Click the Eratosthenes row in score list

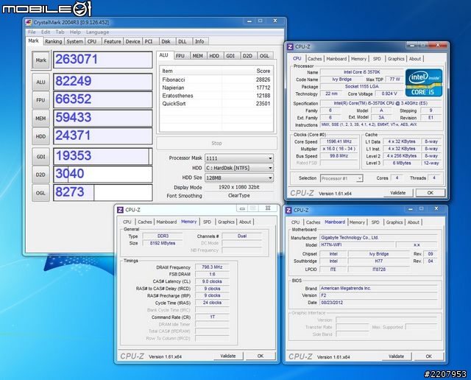pos(216,96)
